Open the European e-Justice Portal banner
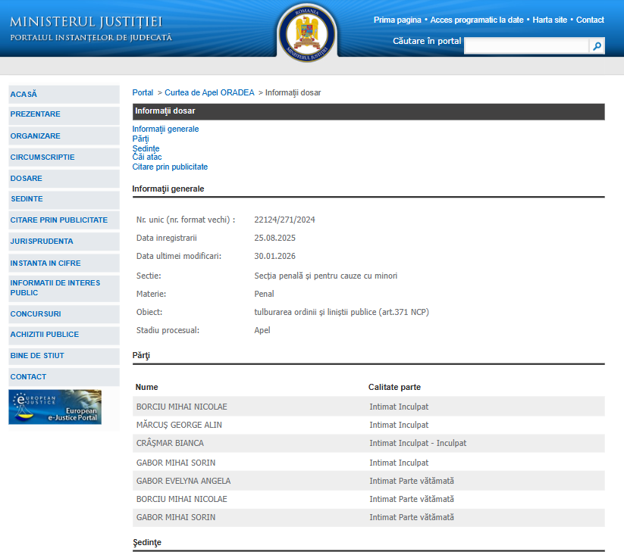624x555 pixels. [x=55, y=407]
